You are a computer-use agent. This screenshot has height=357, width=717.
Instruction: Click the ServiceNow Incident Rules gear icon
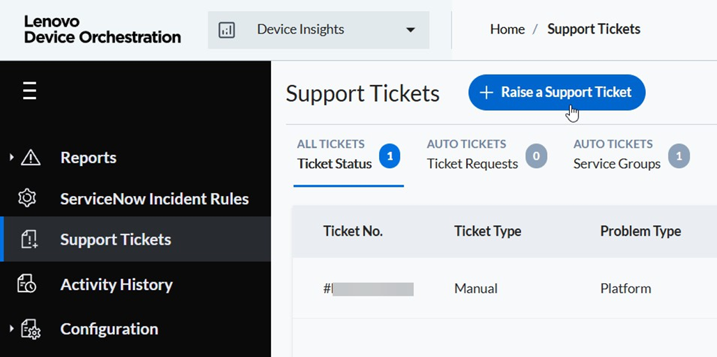coord(27,198)
